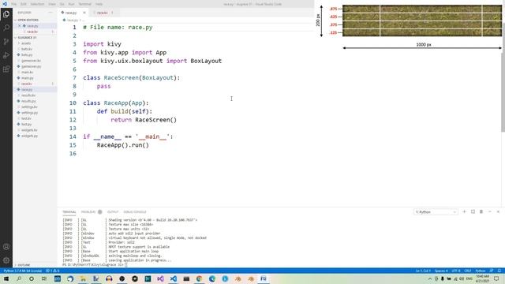Open the Selection menu
505x284 pixels.
[37, 4]
